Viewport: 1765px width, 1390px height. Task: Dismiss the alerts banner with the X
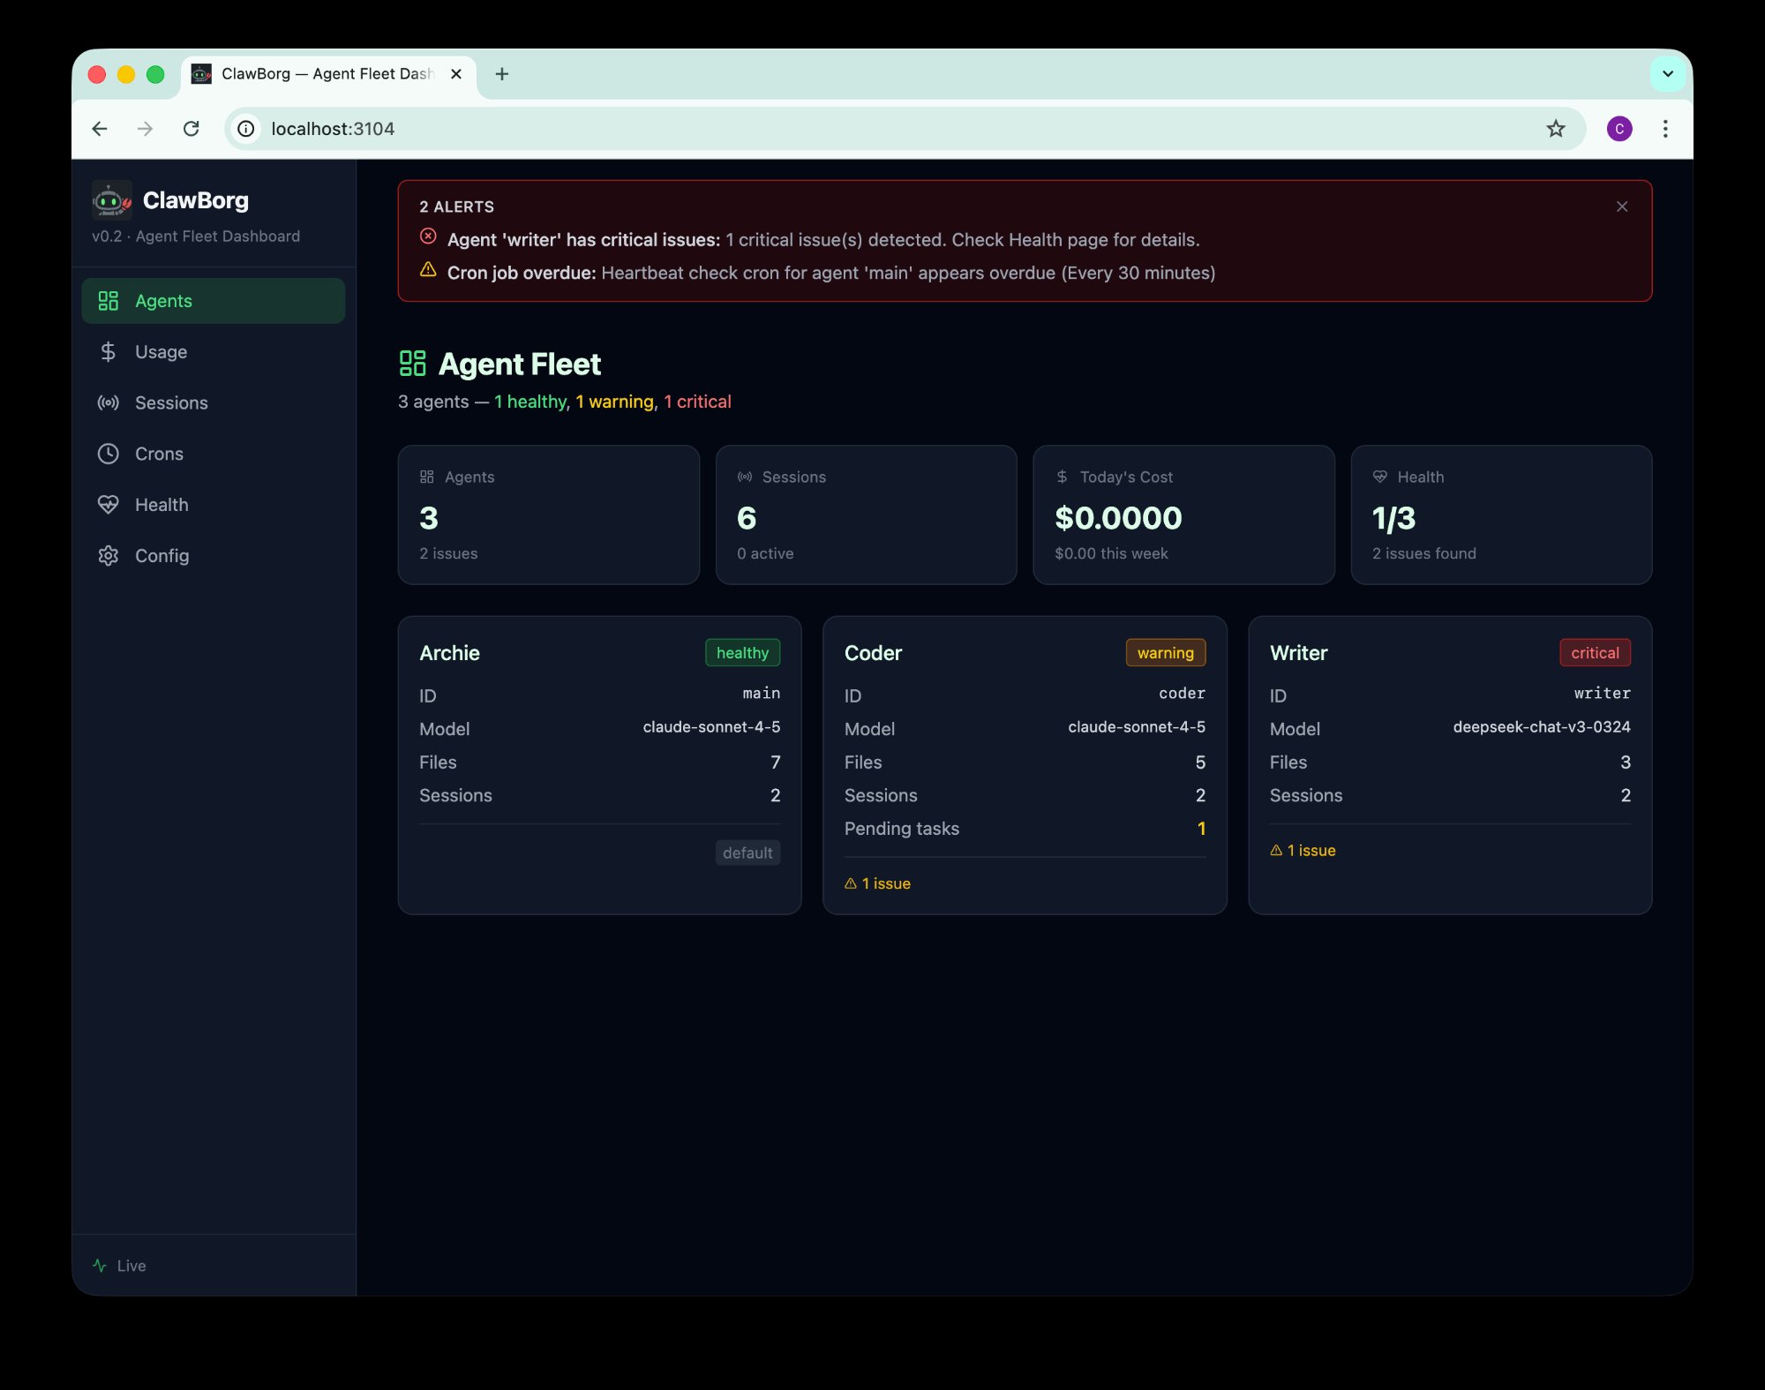(x=1622, y=206)
